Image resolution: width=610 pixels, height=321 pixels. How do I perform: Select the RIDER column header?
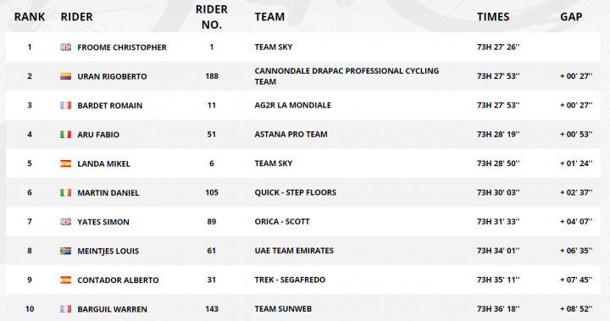tap(76, 17)
